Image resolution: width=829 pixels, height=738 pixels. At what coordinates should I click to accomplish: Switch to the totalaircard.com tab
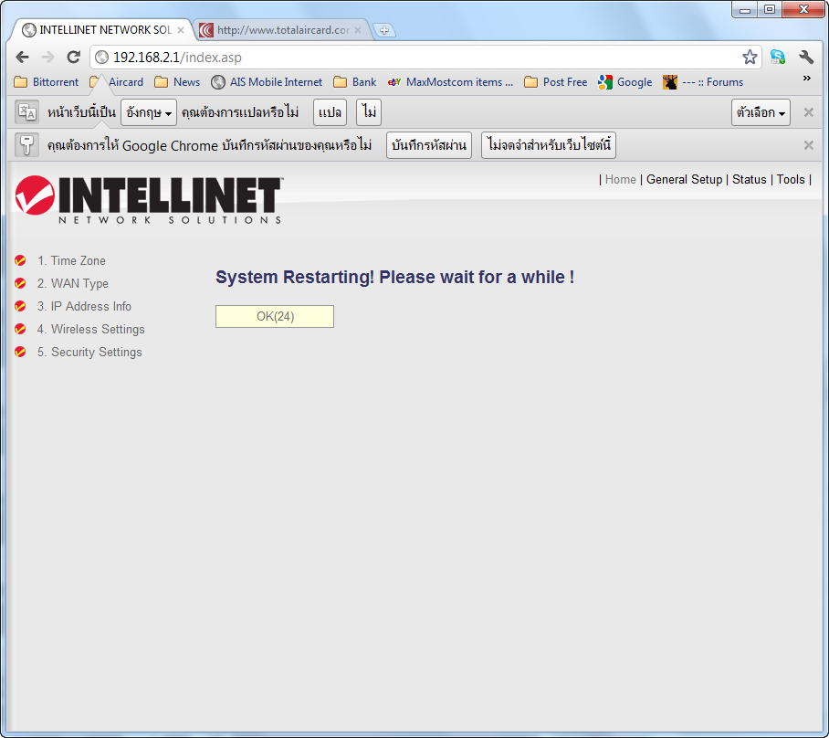tap(282, 30)
